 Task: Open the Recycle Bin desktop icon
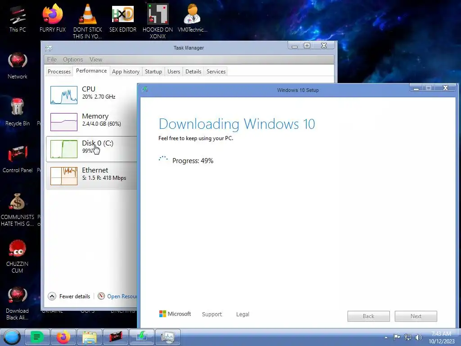[x=18, y=112]
